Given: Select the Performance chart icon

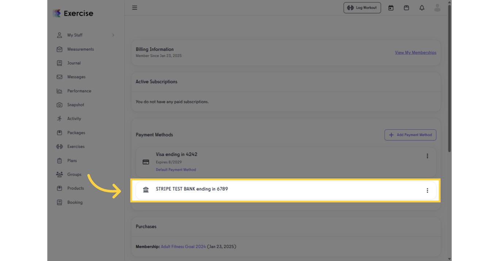Looking at the screenshot, I should pos(59,91).
